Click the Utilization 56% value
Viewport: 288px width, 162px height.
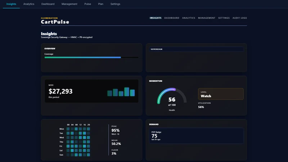pos(201,107)
